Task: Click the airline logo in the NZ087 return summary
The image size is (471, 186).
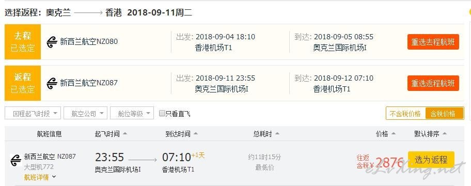Action: [x=52, y=83]
